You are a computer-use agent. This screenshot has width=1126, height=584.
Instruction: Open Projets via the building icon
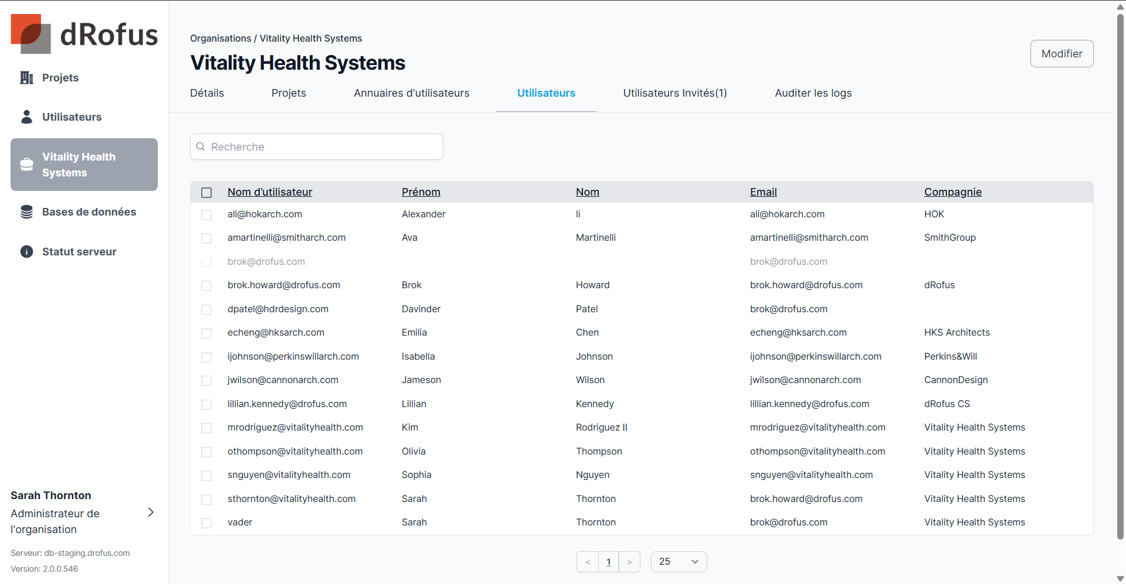(26, 78)
